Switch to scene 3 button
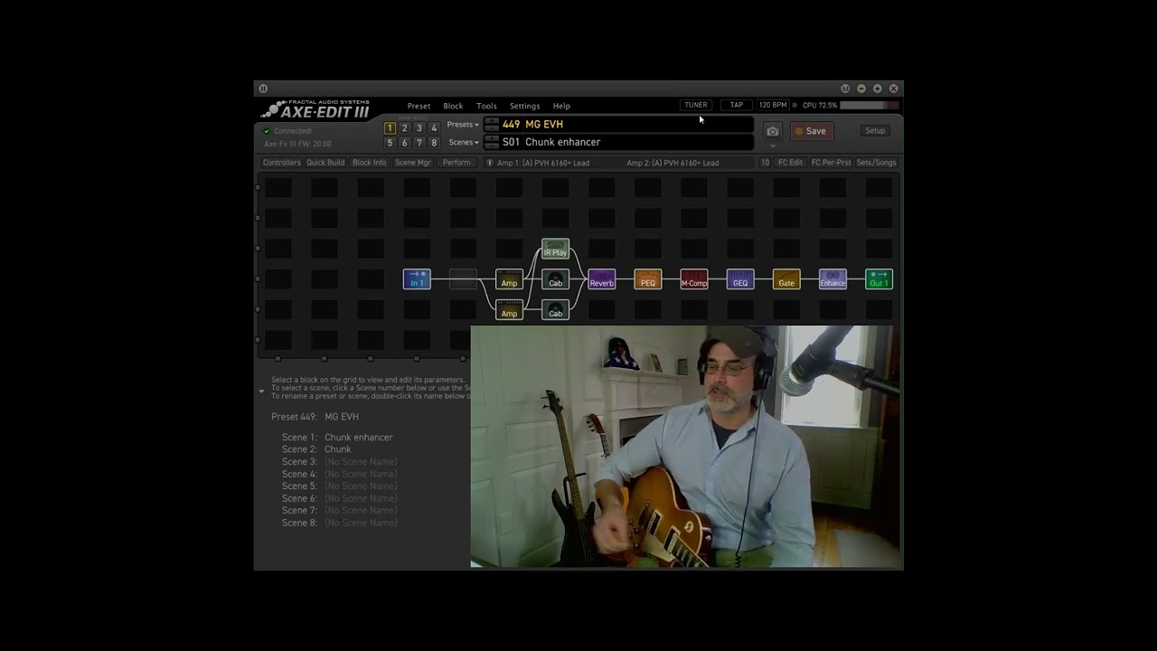1157x651 pixels. point(419,128)
